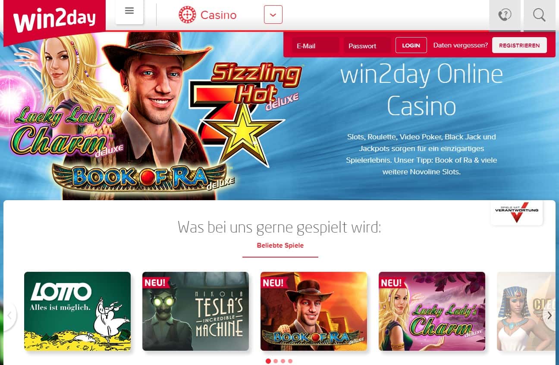
Task: Select the fourth carousel page dot
Action: (x=290, y=361)
